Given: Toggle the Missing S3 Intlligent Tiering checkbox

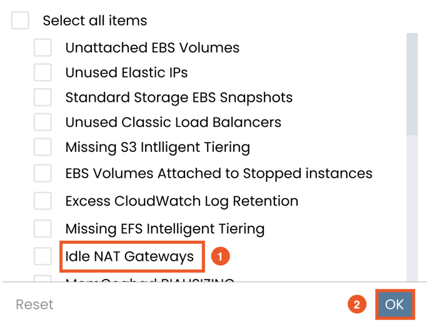Looking at the screenshot, I should 43,147.
